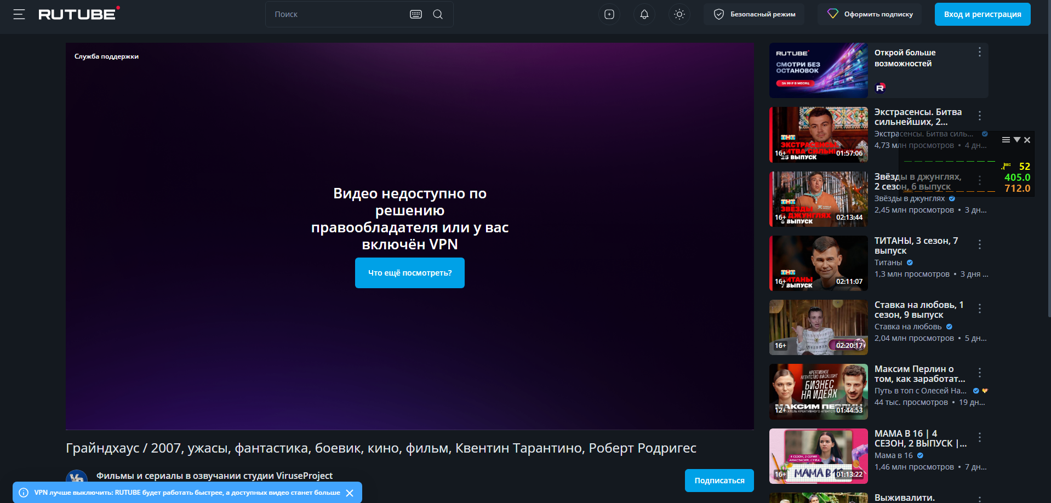Toggle the light/dark theme

pyautogui.click(x=679, y=14)
